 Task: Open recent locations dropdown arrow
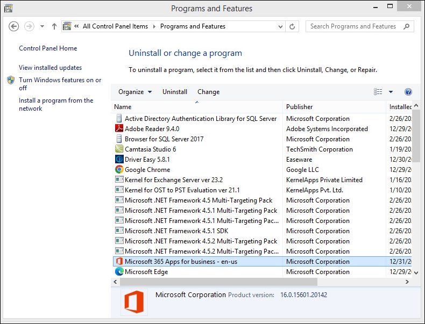(42, 26)
